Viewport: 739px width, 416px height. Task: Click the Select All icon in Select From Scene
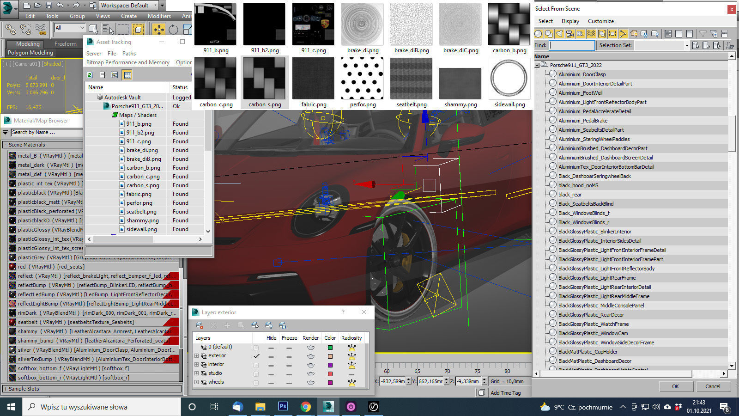point(668,34)
